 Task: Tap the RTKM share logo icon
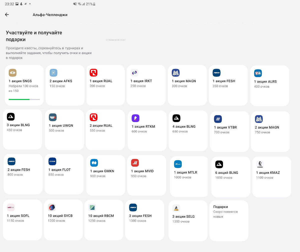point(135,118)
